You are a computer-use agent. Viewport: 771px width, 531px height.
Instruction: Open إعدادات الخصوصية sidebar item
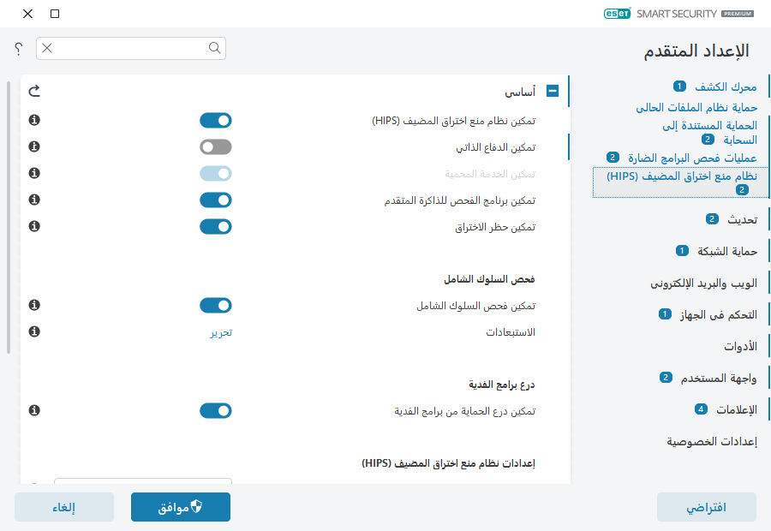click(x=711, y=442)
